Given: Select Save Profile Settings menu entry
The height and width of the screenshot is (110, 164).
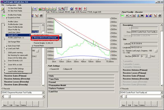Looking at the screenshot, I should 16,69.
